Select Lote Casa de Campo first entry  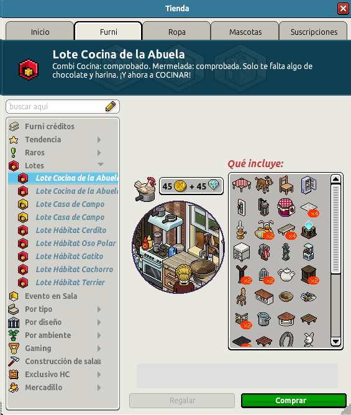tap(70, 204)
